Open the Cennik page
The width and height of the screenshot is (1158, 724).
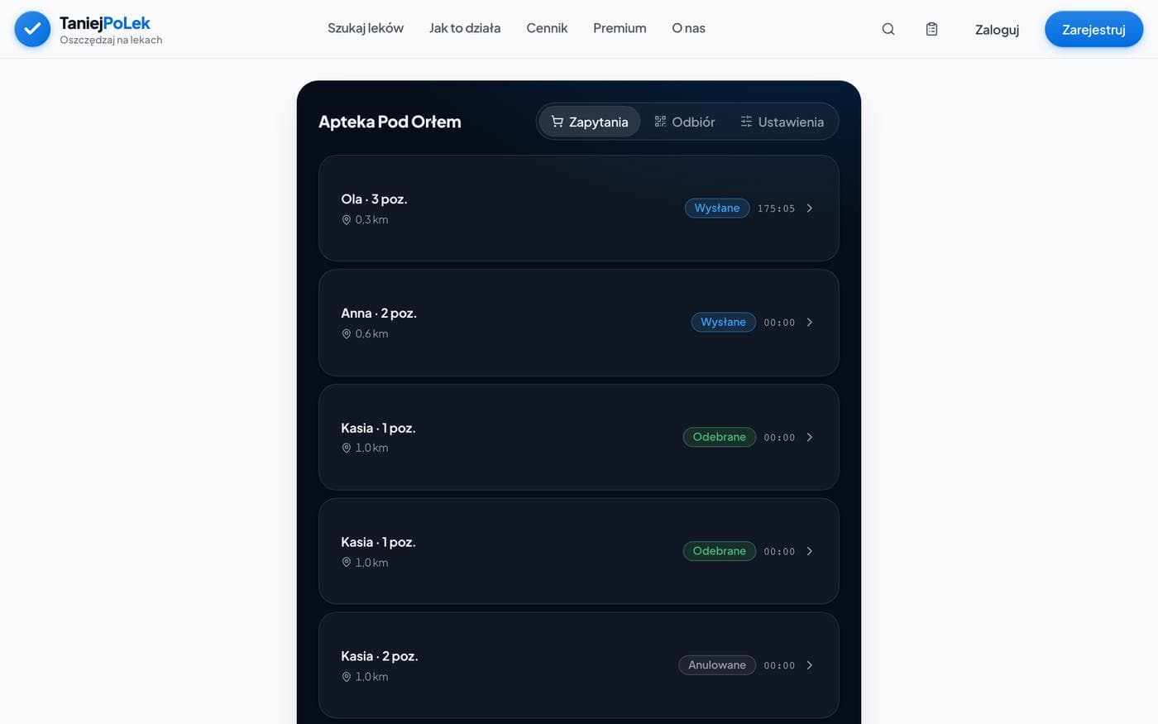(x=547, y=28)
